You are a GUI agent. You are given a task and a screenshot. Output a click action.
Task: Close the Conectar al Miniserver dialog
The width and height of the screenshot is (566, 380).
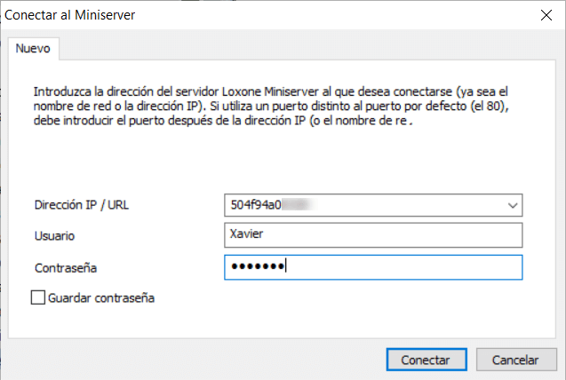pyautogui.click(x=545, y=15)
